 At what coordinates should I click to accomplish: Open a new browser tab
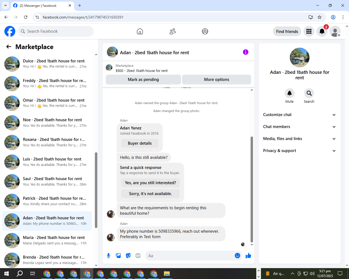pyautogui.click(x=80, y=5)
